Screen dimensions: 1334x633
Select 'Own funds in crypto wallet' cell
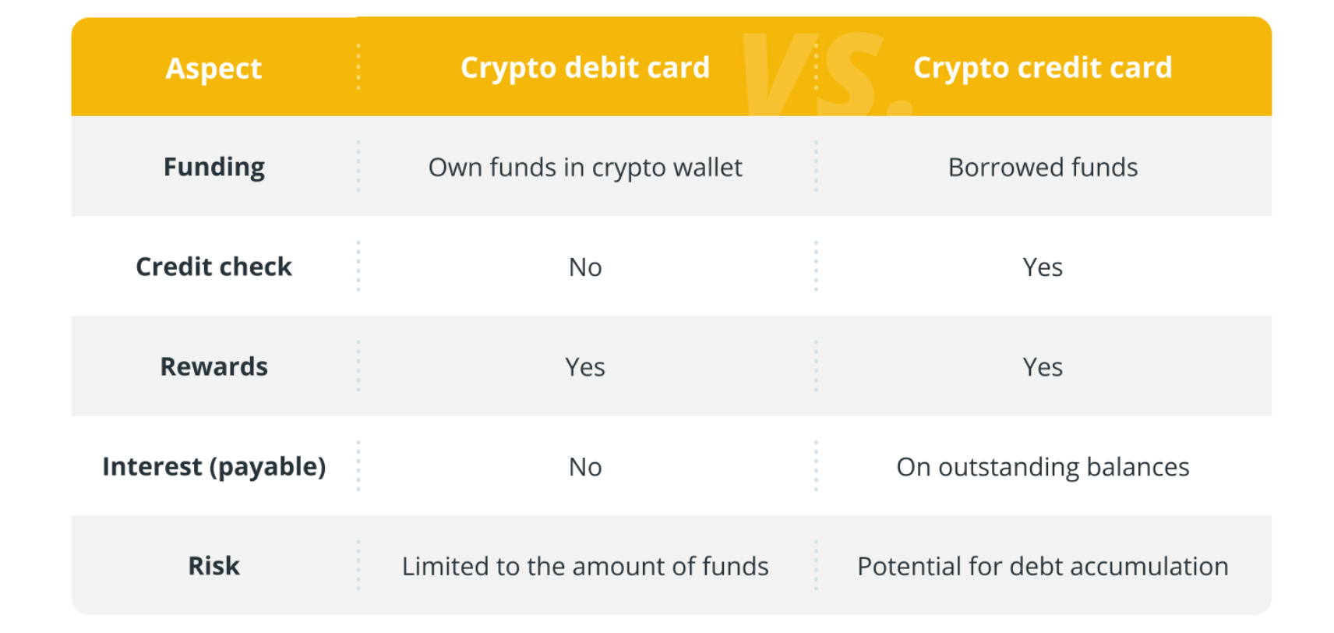(584, 168)
